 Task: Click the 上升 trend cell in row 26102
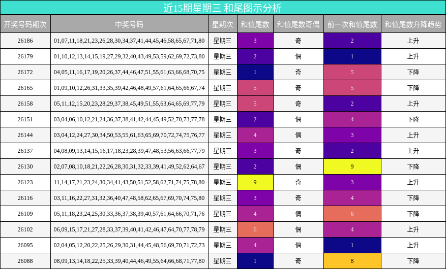point(413,229)
